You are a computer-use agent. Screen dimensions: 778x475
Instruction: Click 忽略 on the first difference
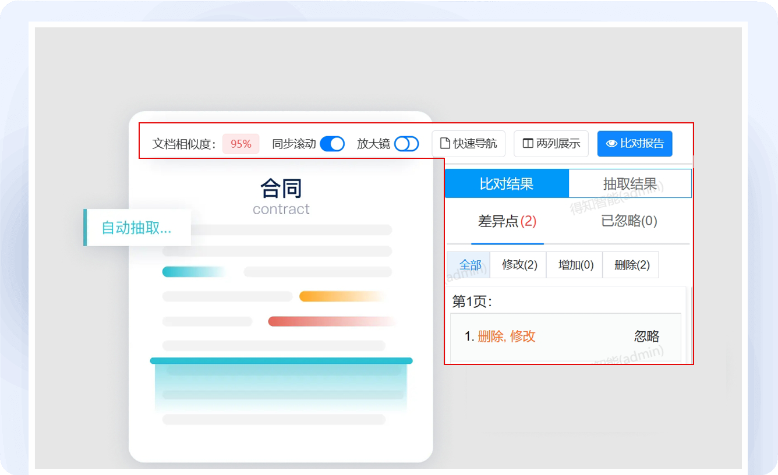646,336
